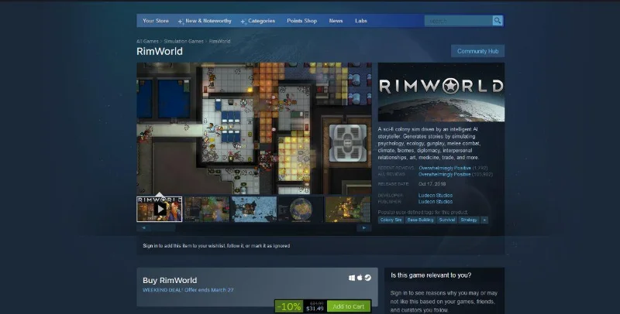Select third screenshot thumbnail blue map
Viewport: 620px width, 314px height.
pyautogui.click(x=253, y=209)
